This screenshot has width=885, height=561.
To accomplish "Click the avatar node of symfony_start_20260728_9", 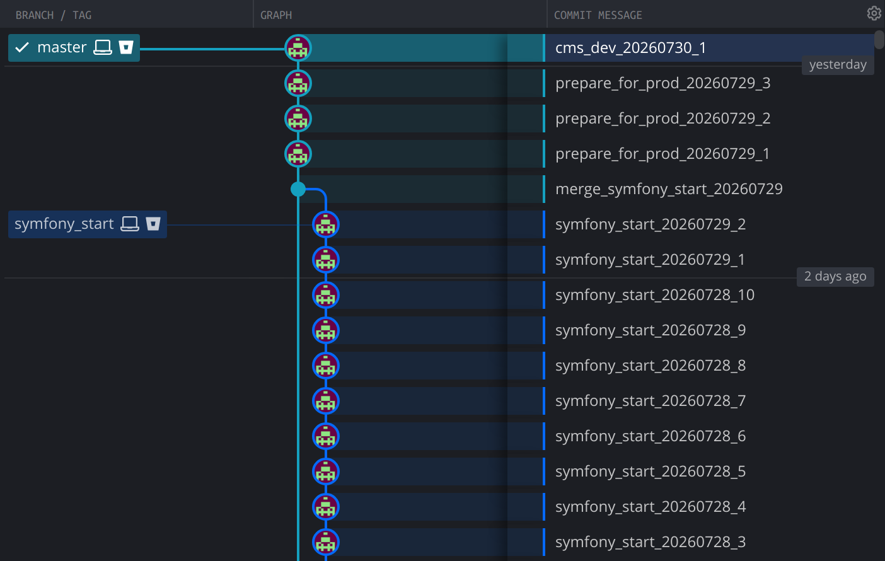I will 326,330.
